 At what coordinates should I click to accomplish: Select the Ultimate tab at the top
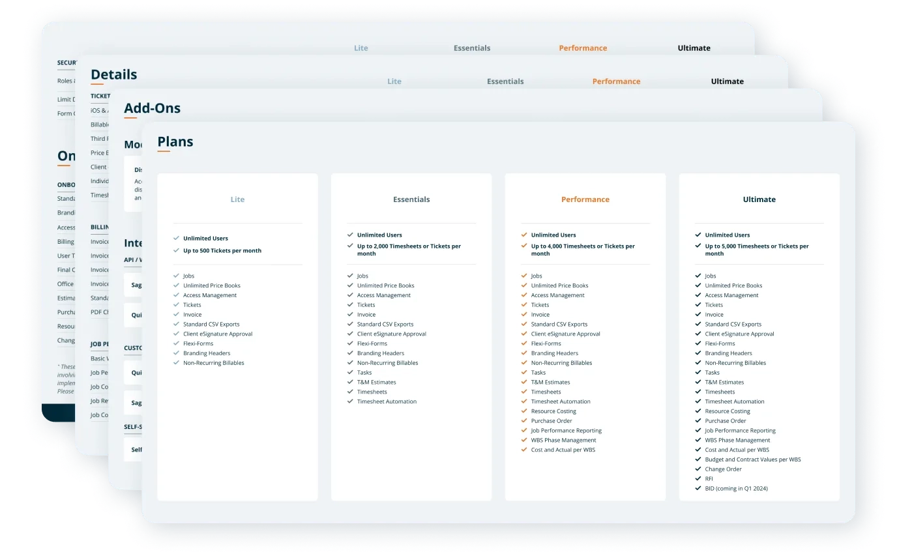pyautogui.click(x=694, y=48)
